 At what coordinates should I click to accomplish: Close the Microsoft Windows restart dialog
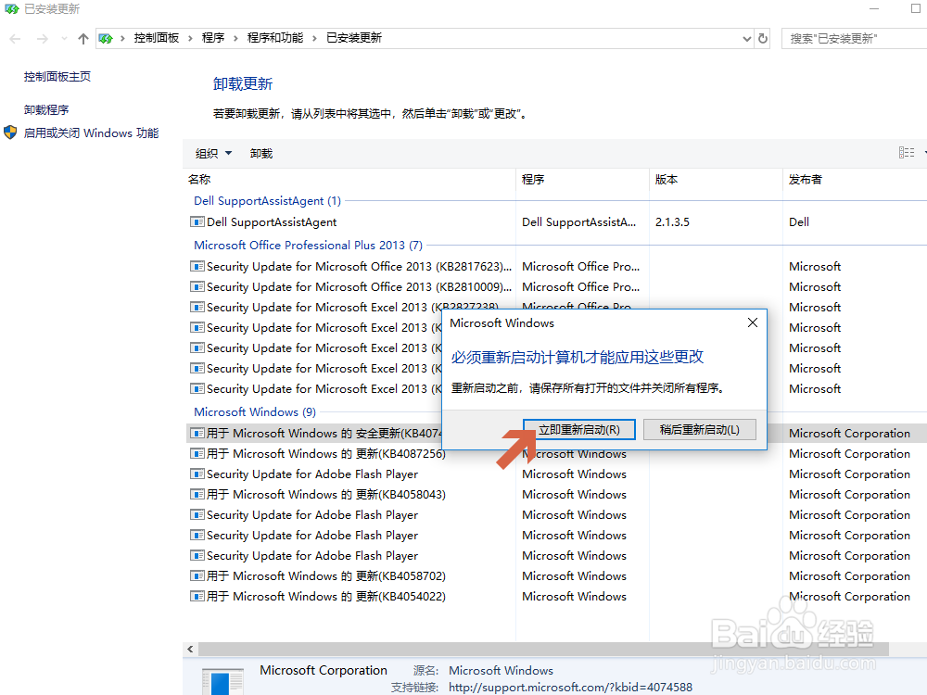tap(752, 322)
